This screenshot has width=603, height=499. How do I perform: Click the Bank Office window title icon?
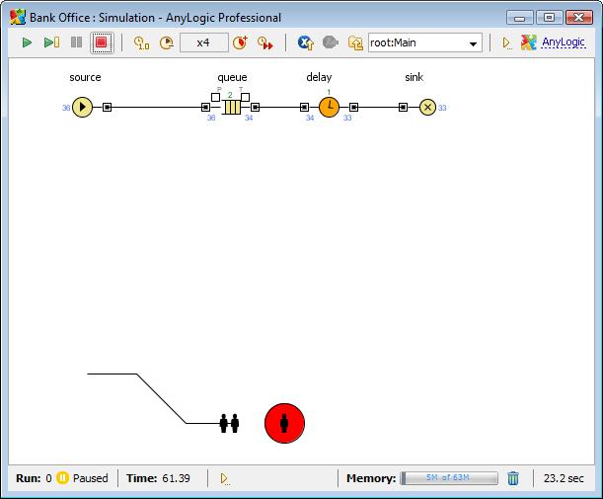point(18,18)
